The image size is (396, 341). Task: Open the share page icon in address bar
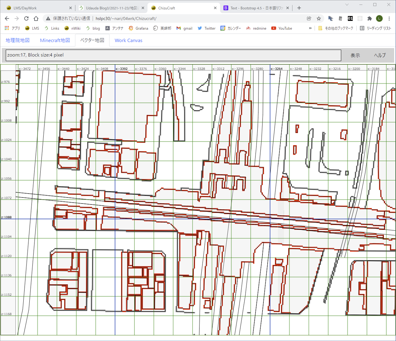point(309,19)
